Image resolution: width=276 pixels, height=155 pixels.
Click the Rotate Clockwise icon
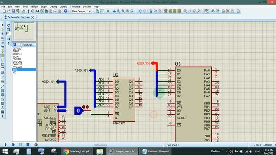9,25
